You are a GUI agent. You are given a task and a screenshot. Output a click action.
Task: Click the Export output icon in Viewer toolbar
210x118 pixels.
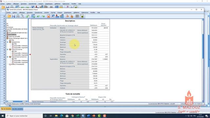click(28, 16)
